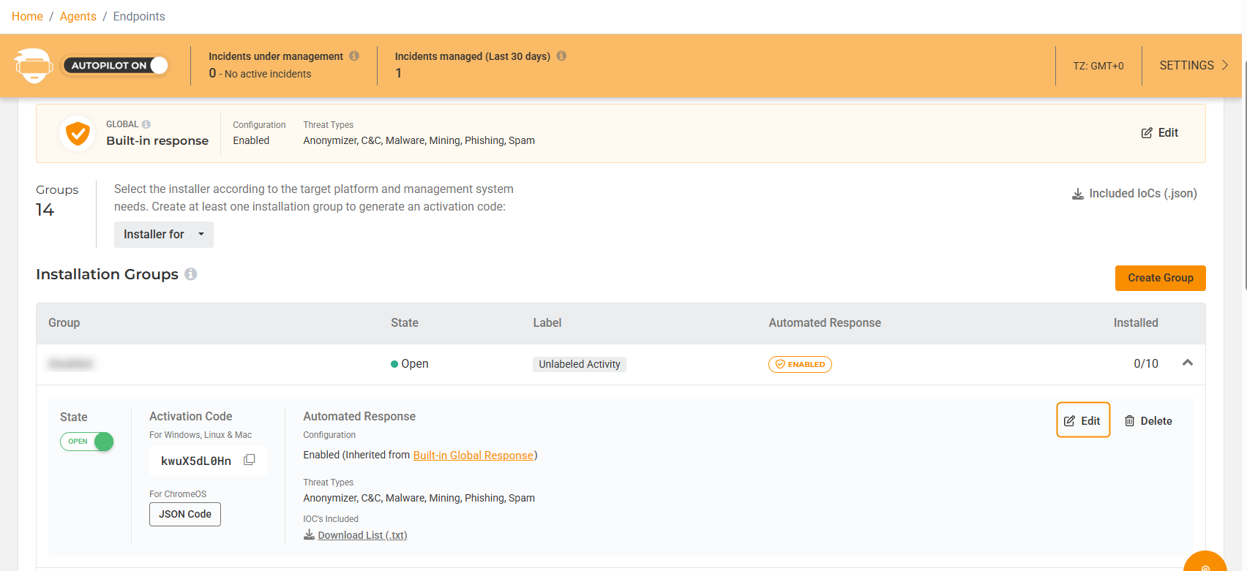Click info icon beside Incidents under management

354,56
